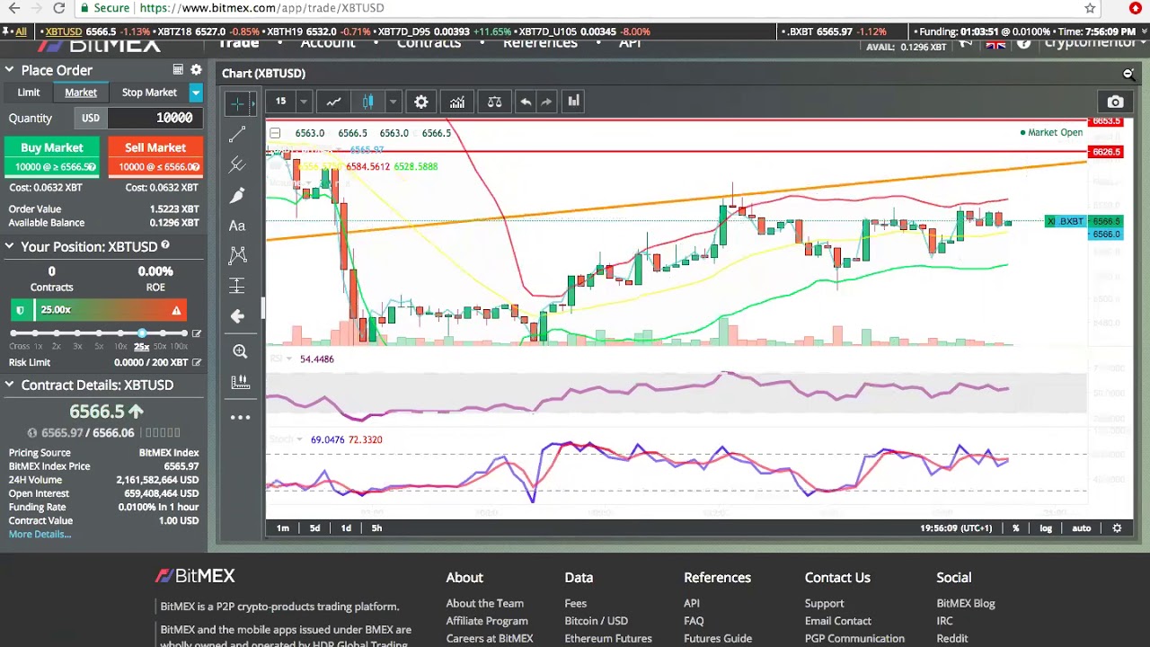Open the BitMEX Blog footer link

[966, 604]
